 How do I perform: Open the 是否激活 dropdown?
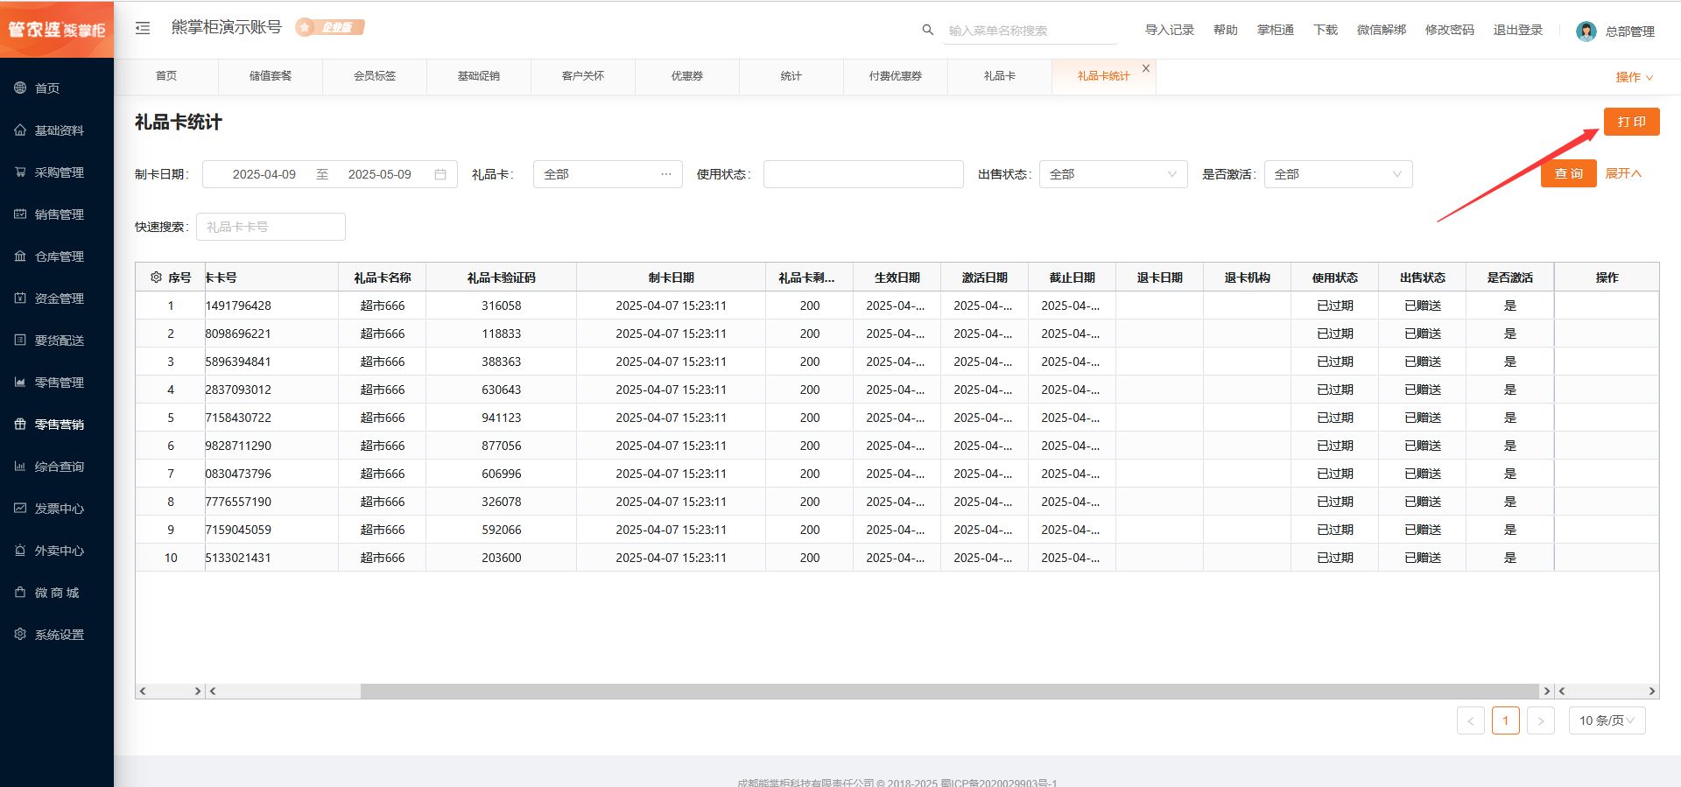[1339, 174]
